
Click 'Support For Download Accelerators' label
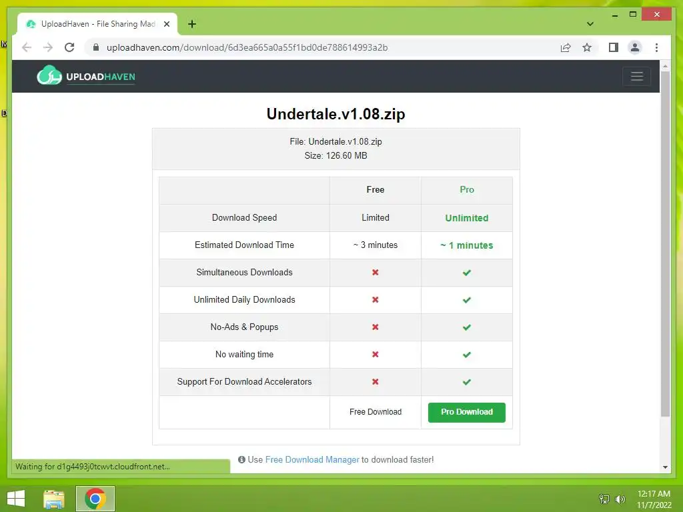pyautogui.click(x=244, y=382)
